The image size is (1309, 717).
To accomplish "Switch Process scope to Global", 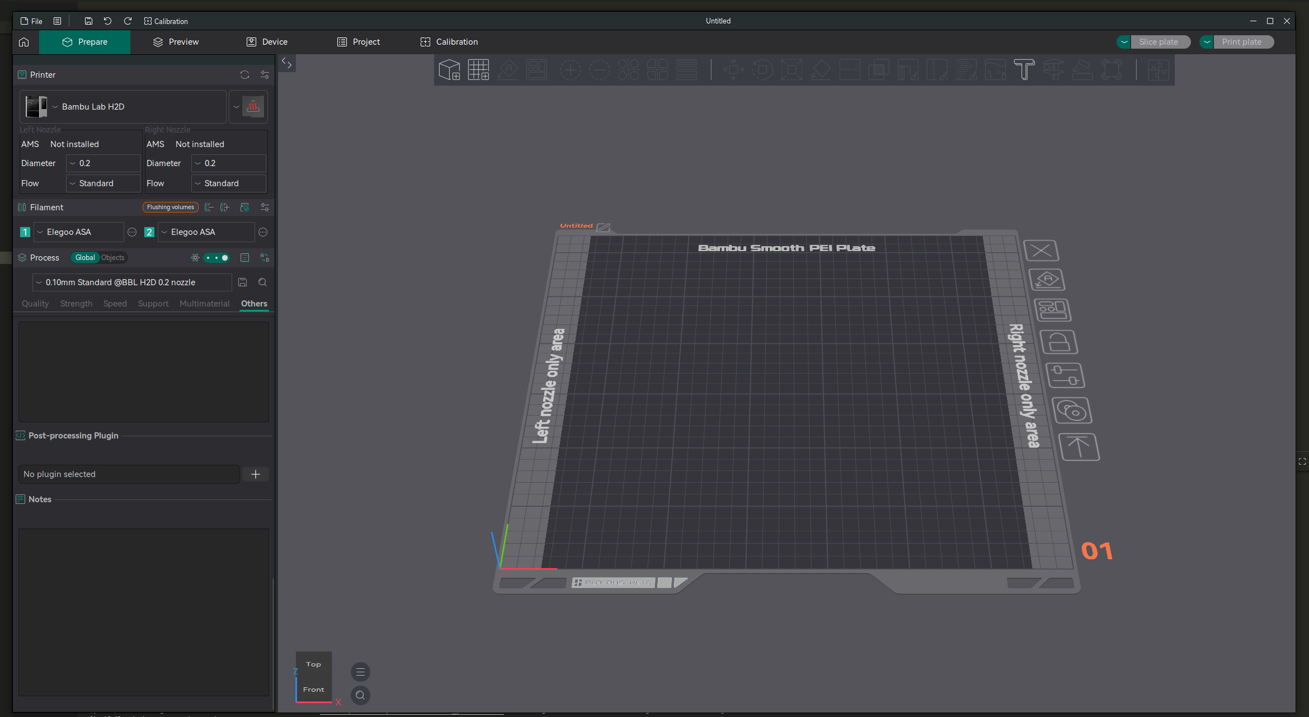I will [85, 258].
